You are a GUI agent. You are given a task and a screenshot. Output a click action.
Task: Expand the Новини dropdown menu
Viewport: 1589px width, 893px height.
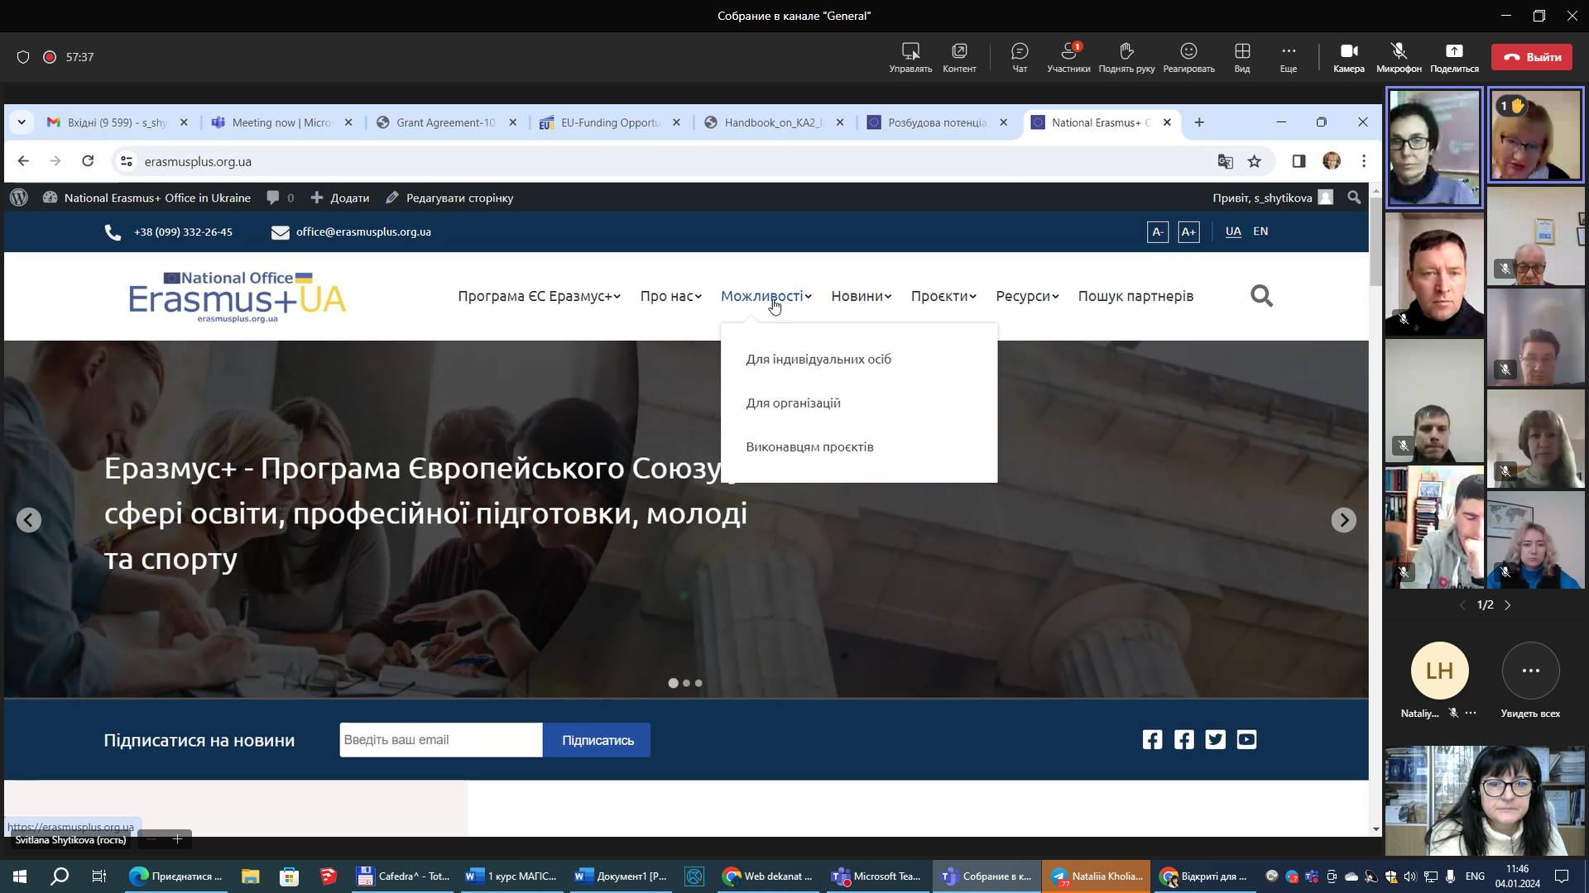(861, 296)
